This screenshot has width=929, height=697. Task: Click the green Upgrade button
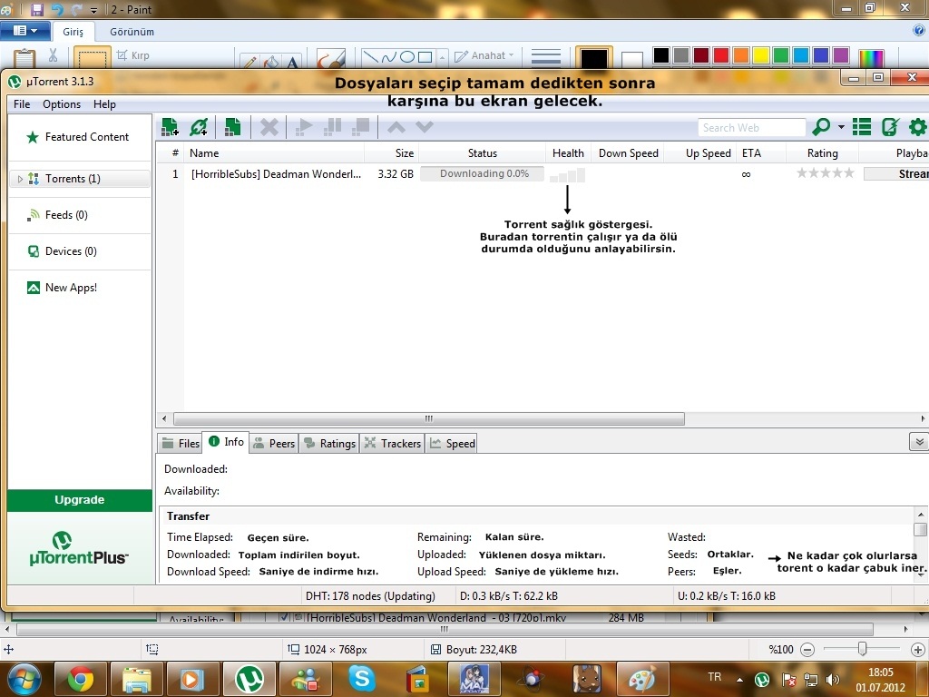coord(80,500)
